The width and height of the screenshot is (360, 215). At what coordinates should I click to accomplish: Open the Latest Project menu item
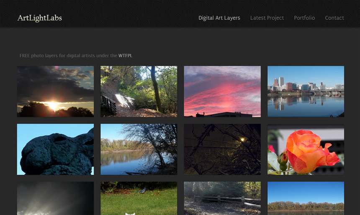(x=267, y=18)
